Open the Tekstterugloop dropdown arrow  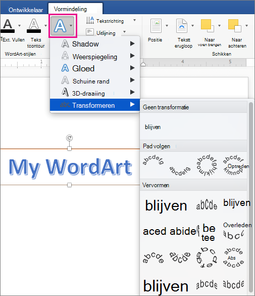(193, 26)
